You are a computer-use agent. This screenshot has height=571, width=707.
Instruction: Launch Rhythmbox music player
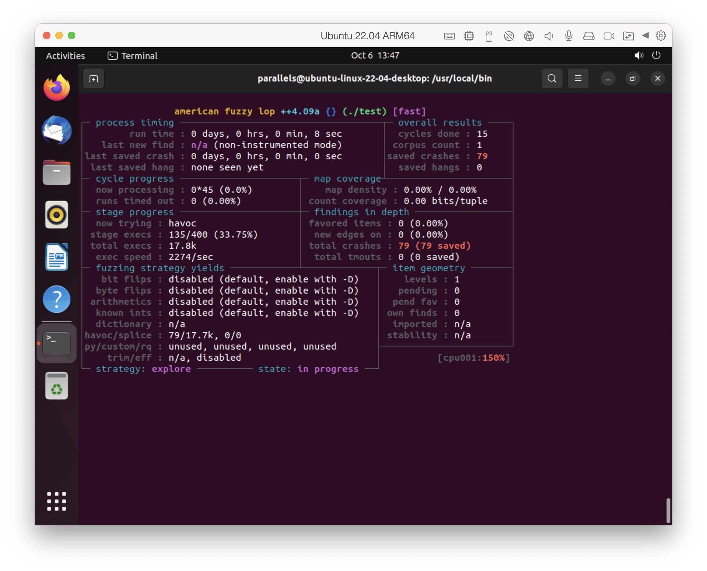(x=57, y=215)
